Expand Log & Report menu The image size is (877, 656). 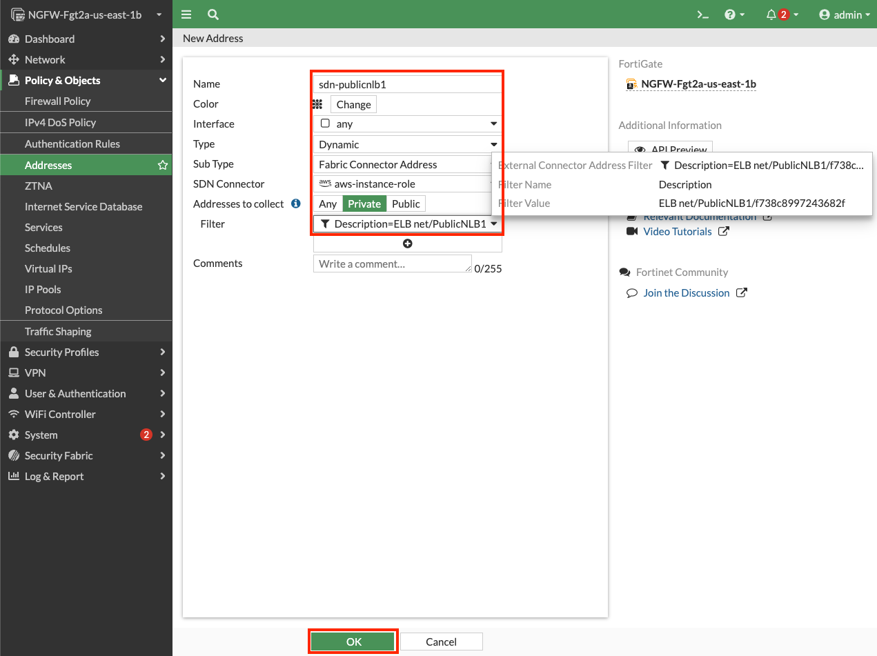pyautogui.click(x=86, y=476)
